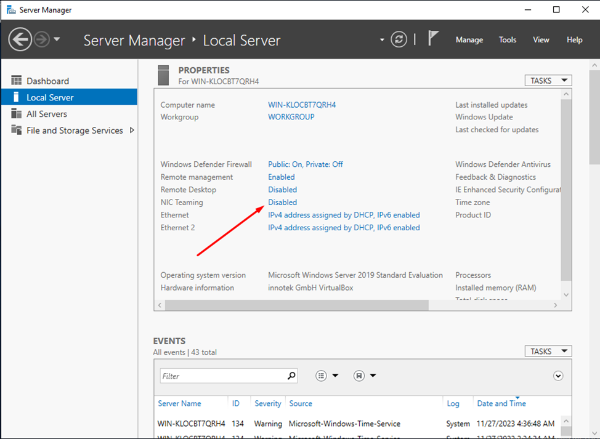Open the TASKS dropdown in the Properties pane
The height and width of the screenshot is (439, 600).
(548, 80)
